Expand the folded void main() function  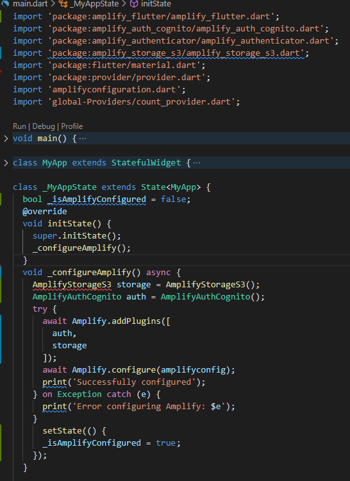pyautogui.click(x=6, y=139)
